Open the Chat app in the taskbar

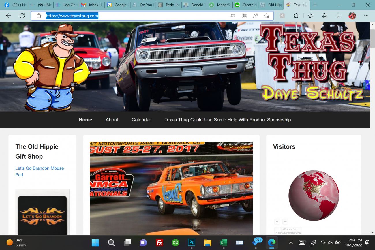[x=143, y=243]
